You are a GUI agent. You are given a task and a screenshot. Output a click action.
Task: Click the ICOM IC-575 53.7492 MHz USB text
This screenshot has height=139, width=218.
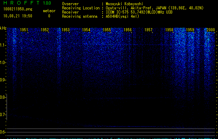pyautogui.click(x=139, y=12)
